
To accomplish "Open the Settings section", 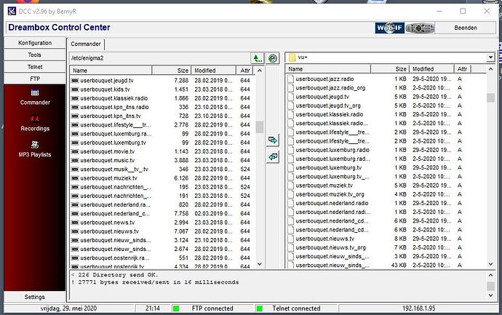I will click(x=35, y=297).
